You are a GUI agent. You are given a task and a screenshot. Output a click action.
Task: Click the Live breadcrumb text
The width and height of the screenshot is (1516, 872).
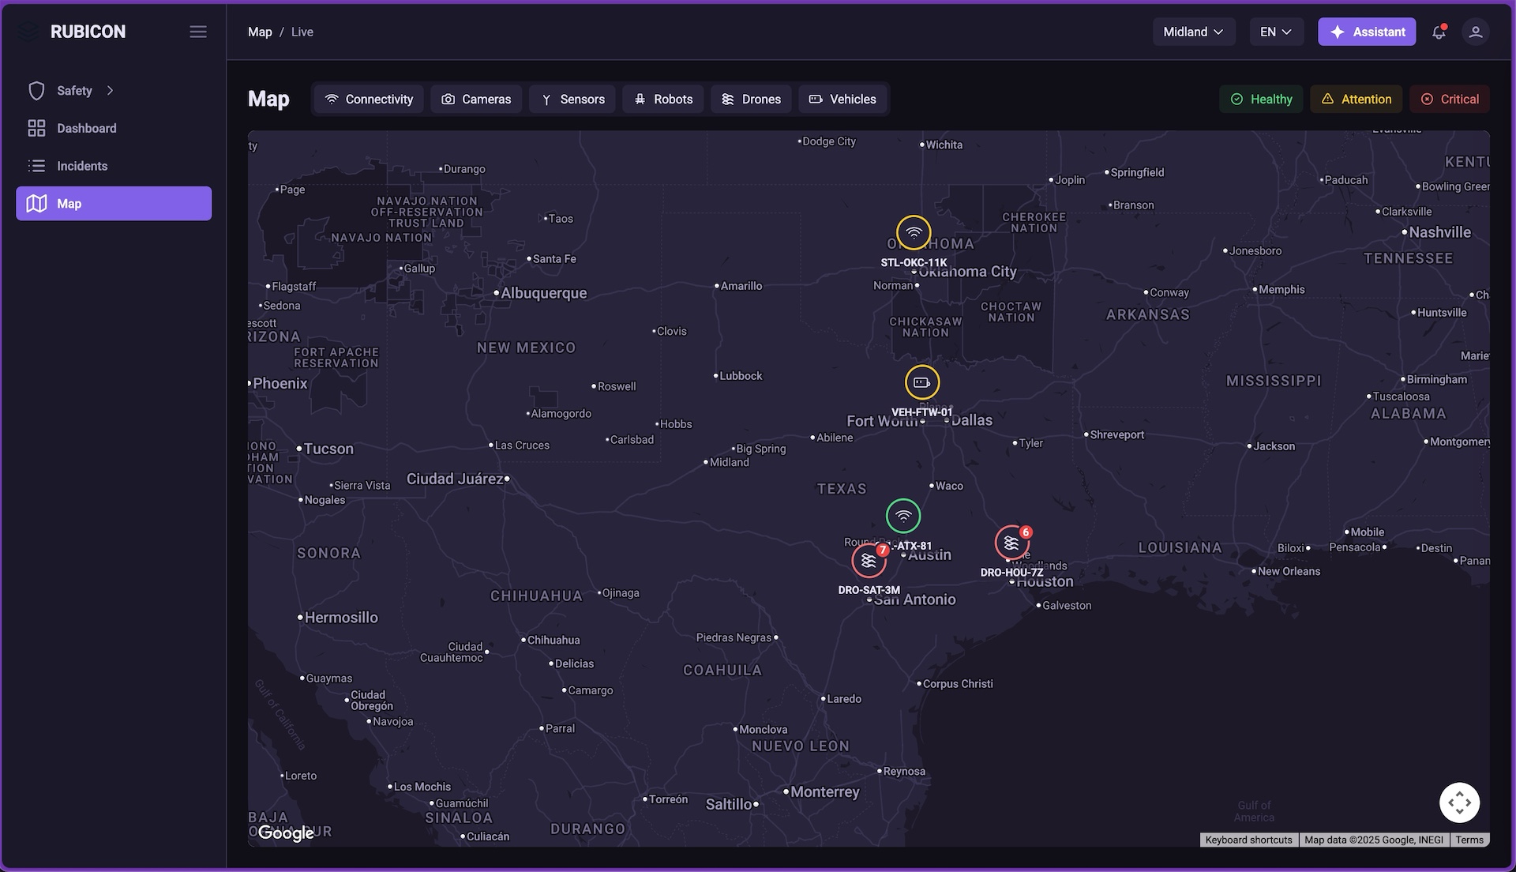click(302, 32)
